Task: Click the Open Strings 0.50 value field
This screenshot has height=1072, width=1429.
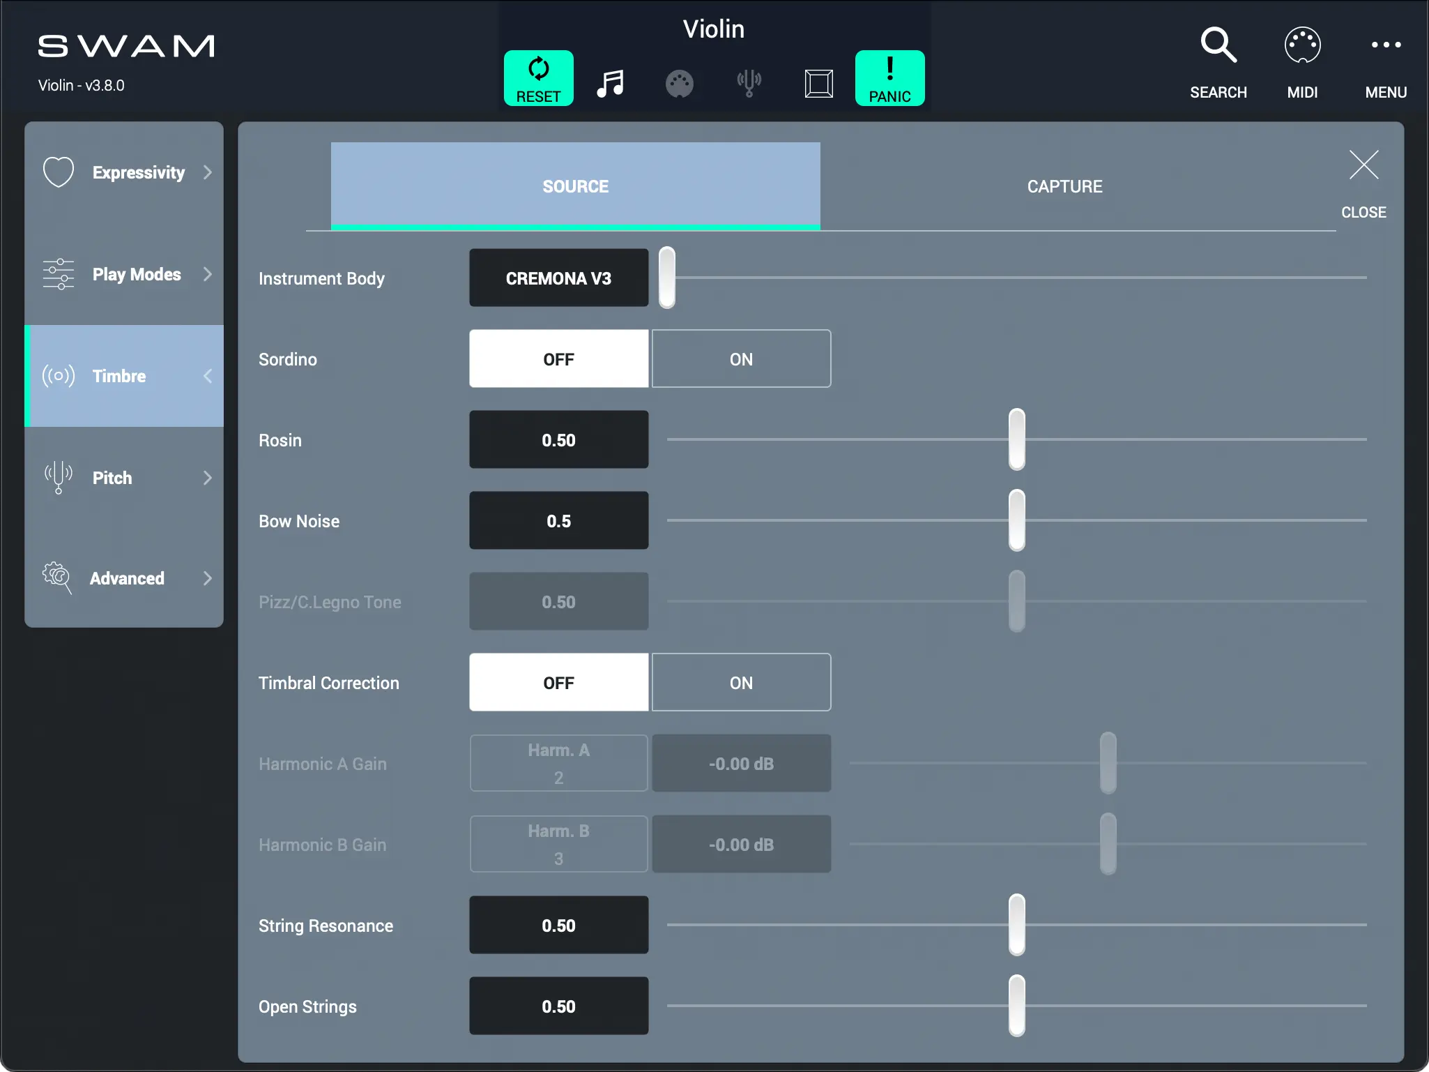Action: (x=558, y=1006)
